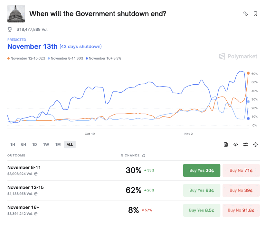
Task: Open chart filter sliders icon
Action: (246, 145)
